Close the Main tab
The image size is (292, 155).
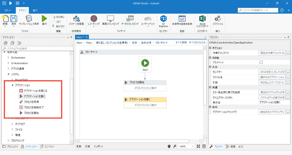coord(87,37)
